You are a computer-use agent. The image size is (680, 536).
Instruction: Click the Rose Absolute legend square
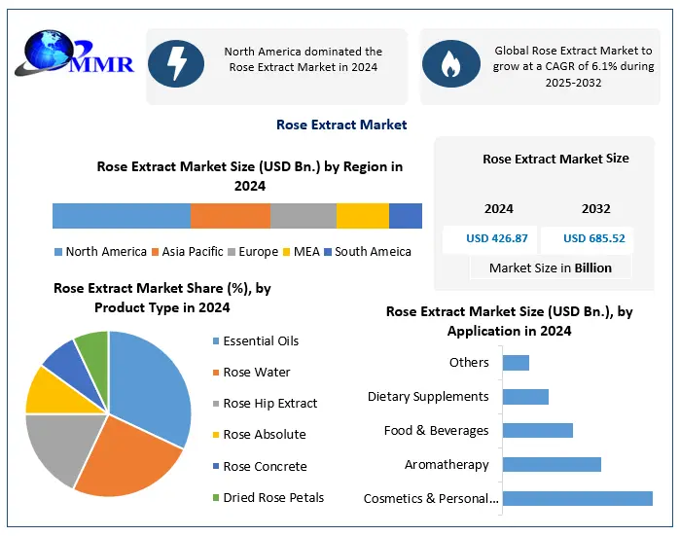pyautogui.click(x=214, y=435)
